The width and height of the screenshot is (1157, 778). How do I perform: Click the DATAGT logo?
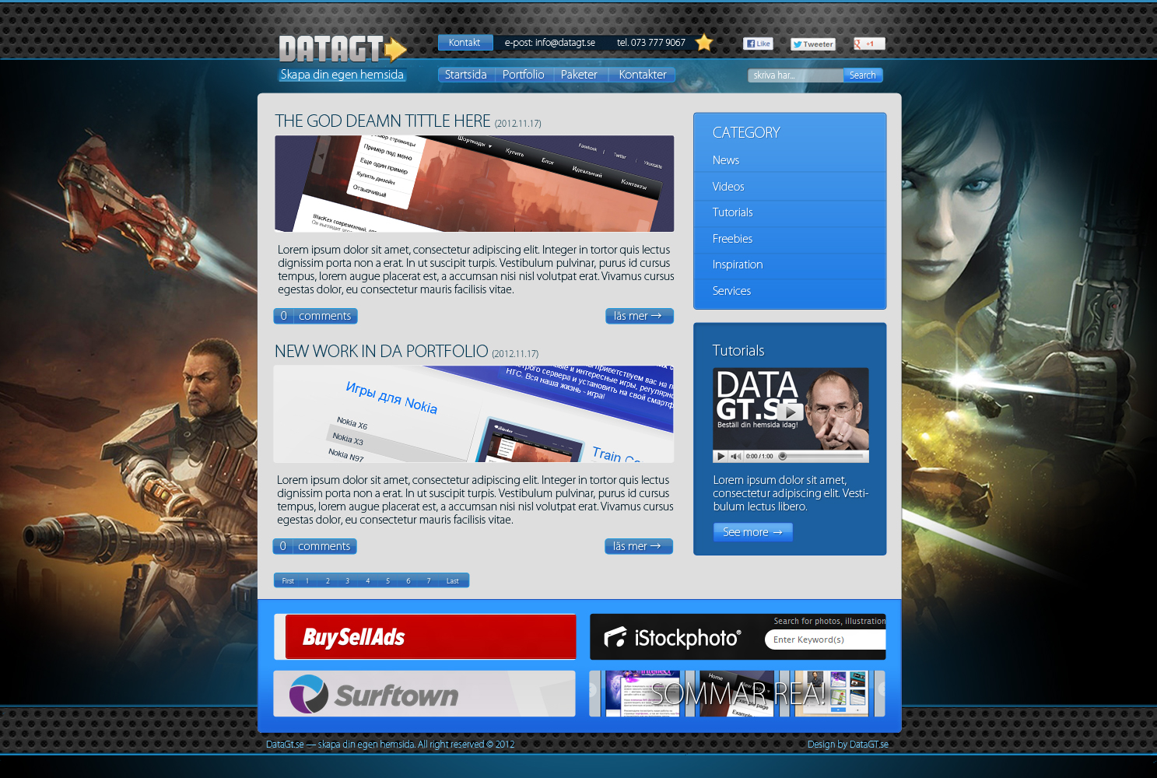(342, 48)
